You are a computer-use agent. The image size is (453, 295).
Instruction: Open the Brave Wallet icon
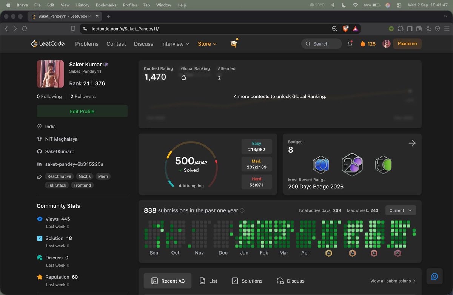coord(419,29)
